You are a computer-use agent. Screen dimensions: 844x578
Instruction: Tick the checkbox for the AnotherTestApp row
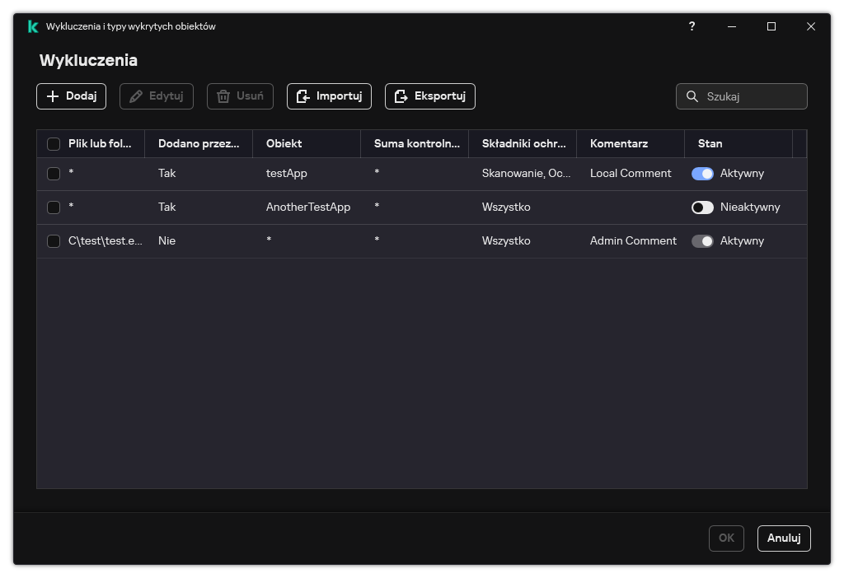click(x=54, y=207)
